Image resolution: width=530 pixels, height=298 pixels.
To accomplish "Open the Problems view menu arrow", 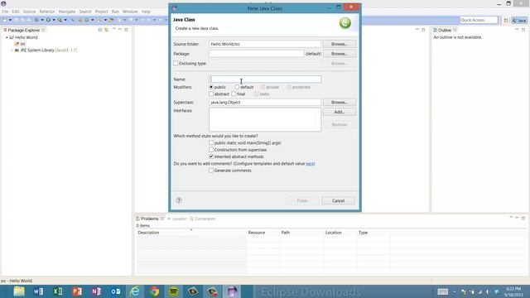I will (511, 218).
